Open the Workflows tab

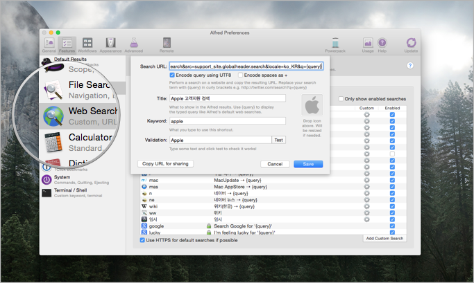coord(87,45)
